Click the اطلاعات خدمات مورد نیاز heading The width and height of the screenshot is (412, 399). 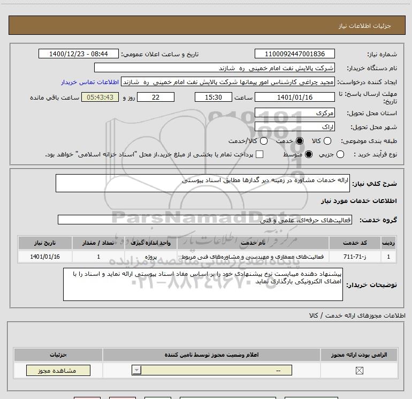pos(358,201)
